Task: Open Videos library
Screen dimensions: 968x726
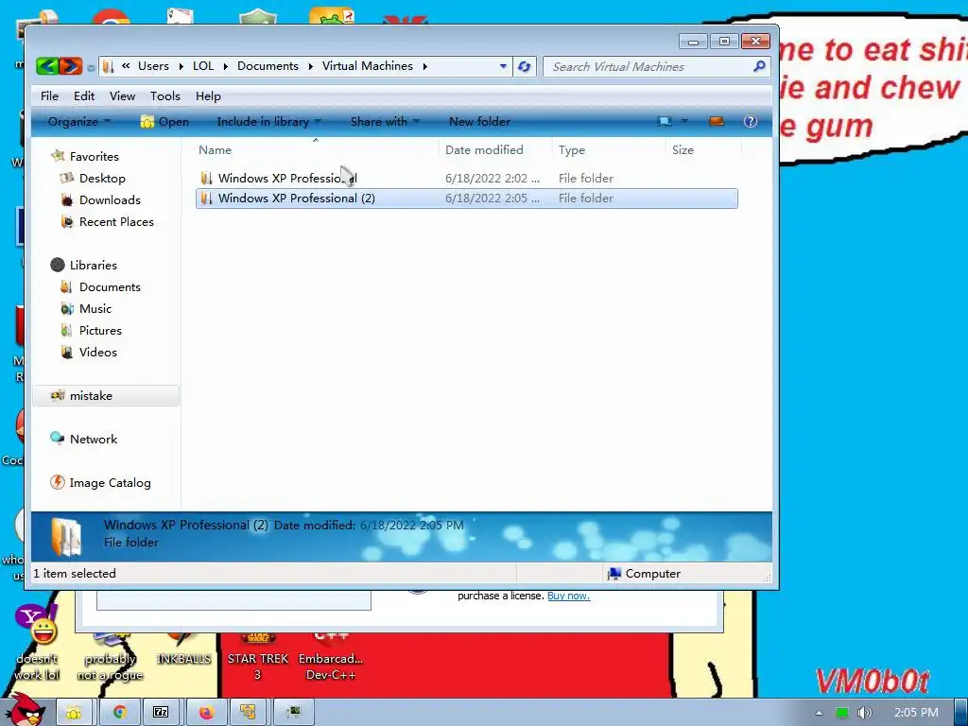Action: 97,352
